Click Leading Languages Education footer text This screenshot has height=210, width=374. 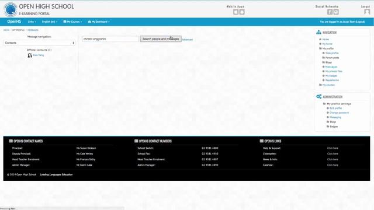point(56,174)
